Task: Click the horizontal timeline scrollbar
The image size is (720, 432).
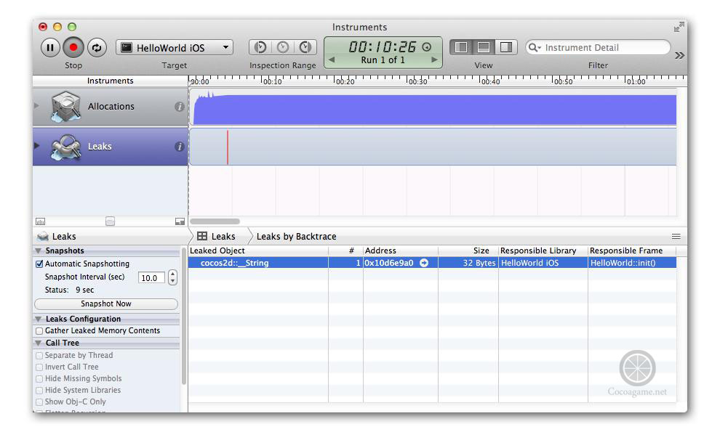Action: [x=215, y=221]
